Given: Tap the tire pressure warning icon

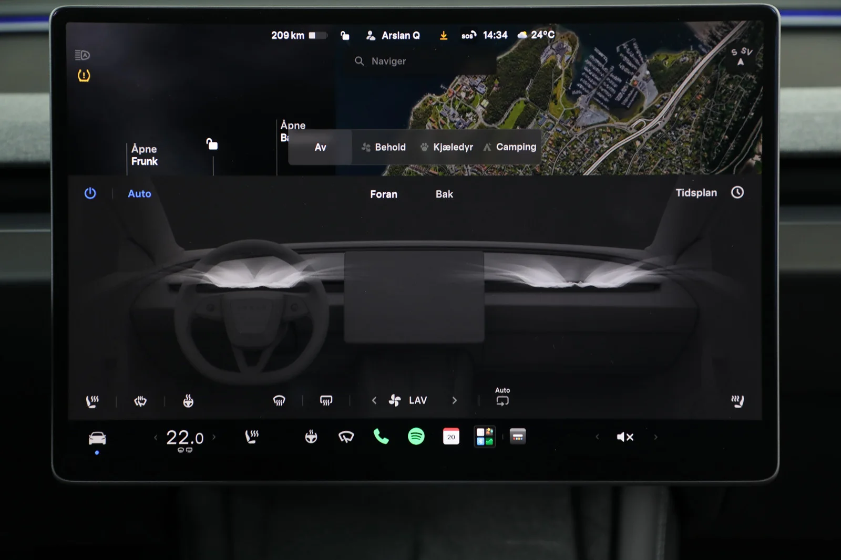Looking at the screenshot, I should click(x=84, y=76).
